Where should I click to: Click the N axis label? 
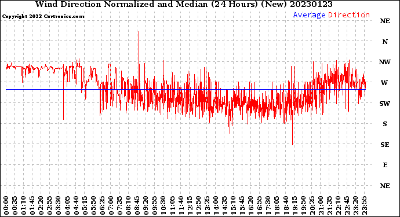[385, 42]
